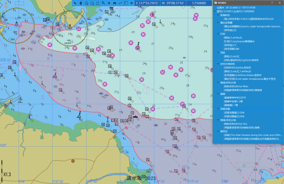The width and height of the screenshot is (284, 184).
Task: Click the help question mark button
Action: [x=272, y=3]
